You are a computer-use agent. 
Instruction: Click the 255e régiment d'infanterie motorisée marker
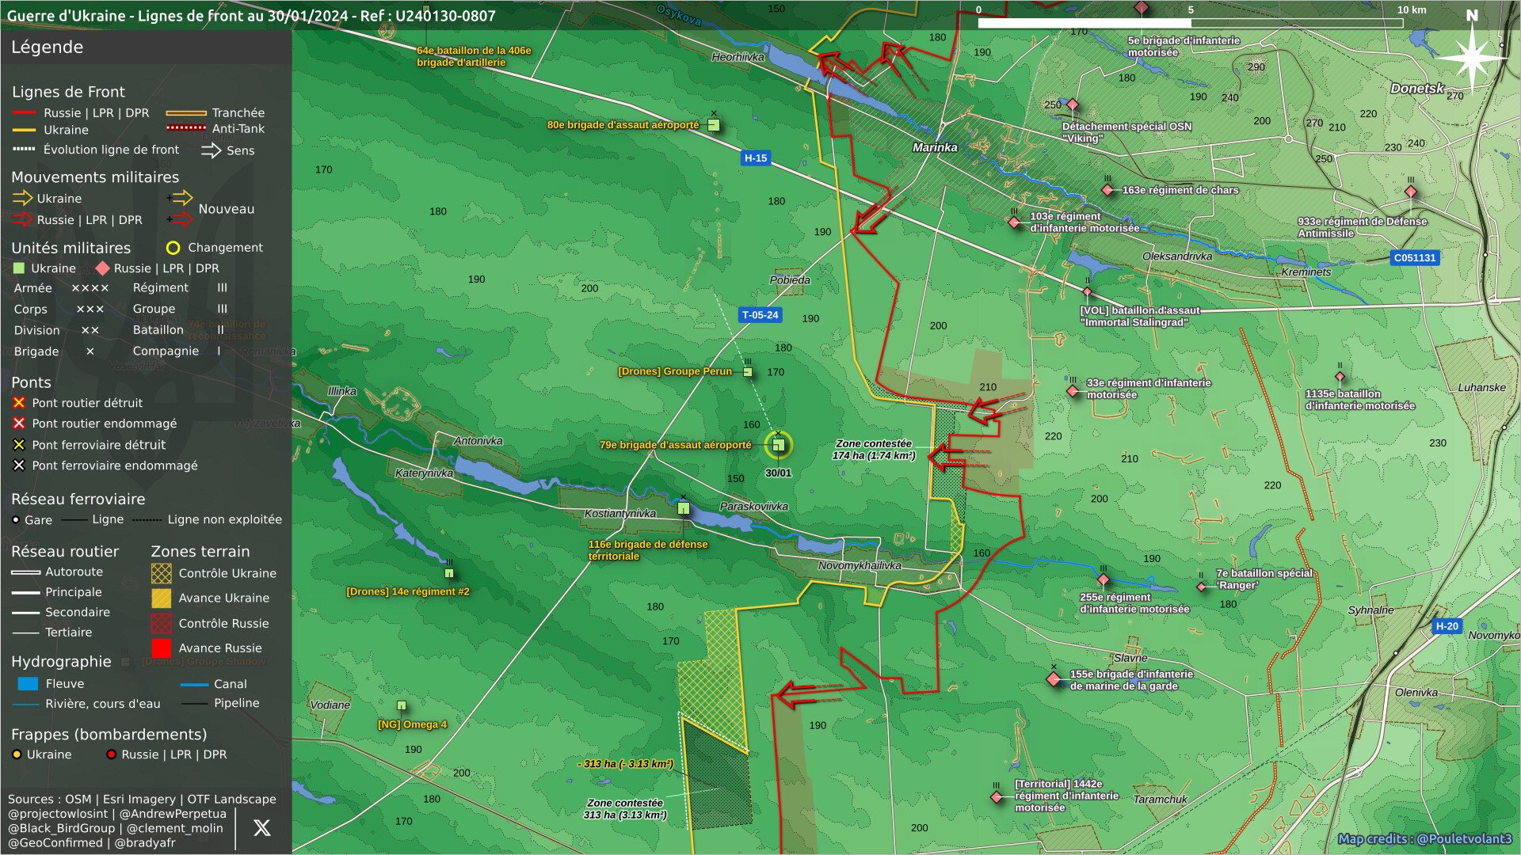tap(1103, 579)
